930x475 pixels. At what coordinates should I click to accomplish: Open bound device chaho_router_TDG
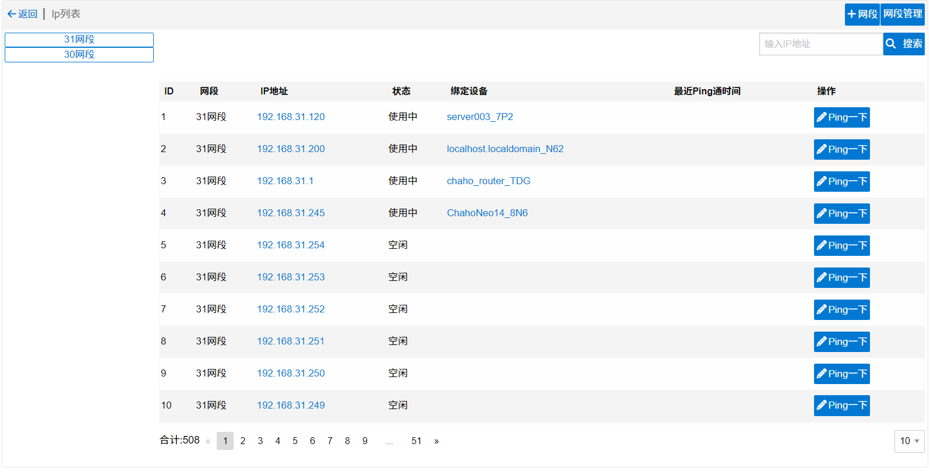(489, 181)
